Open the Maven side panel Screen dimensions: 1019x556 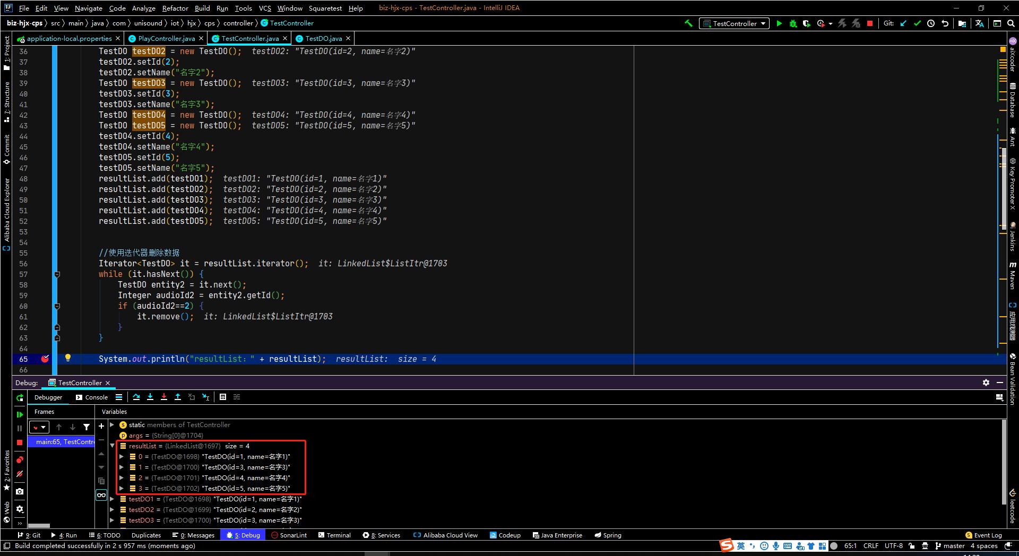pyautogui.click(x=1013, y=275)
